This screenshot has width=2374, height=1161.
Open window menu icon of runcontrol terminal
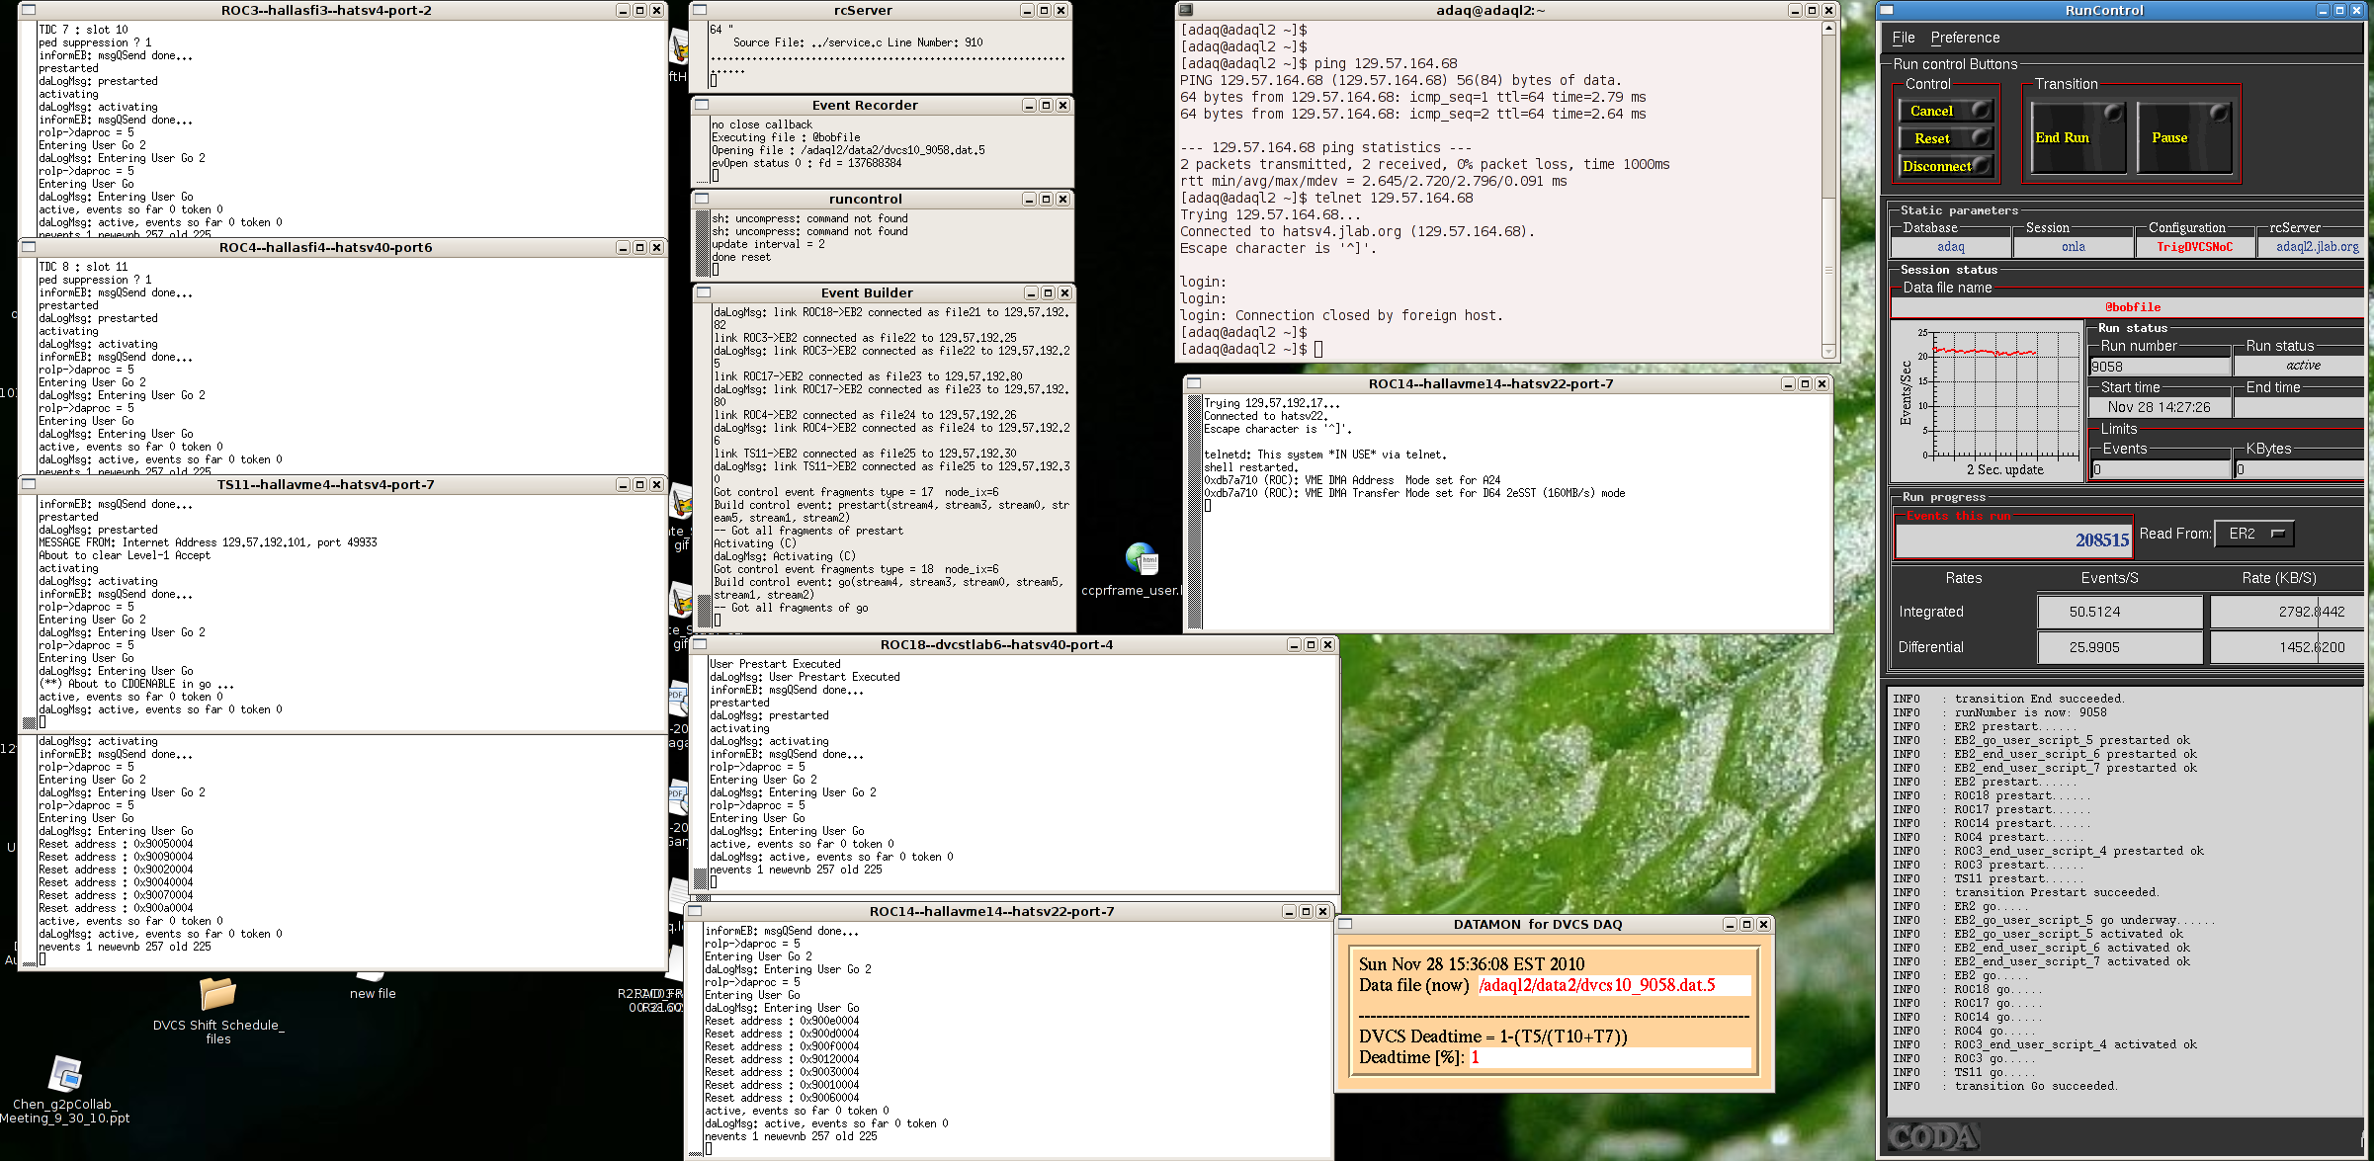(x=702, y=199)
